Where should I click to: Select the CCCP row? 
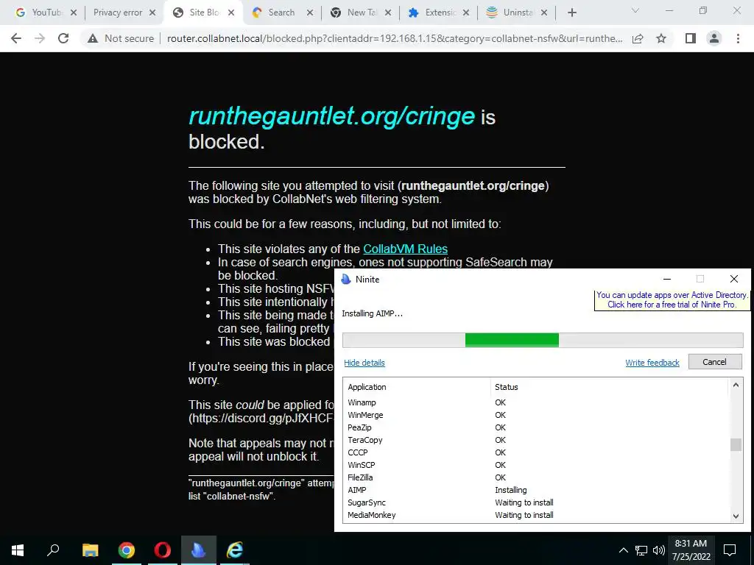(536, 452)
